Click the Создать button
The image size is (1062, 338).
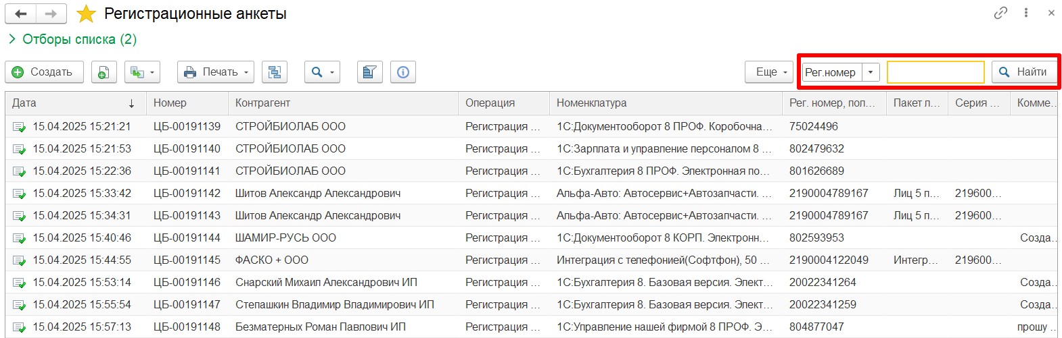44,72
